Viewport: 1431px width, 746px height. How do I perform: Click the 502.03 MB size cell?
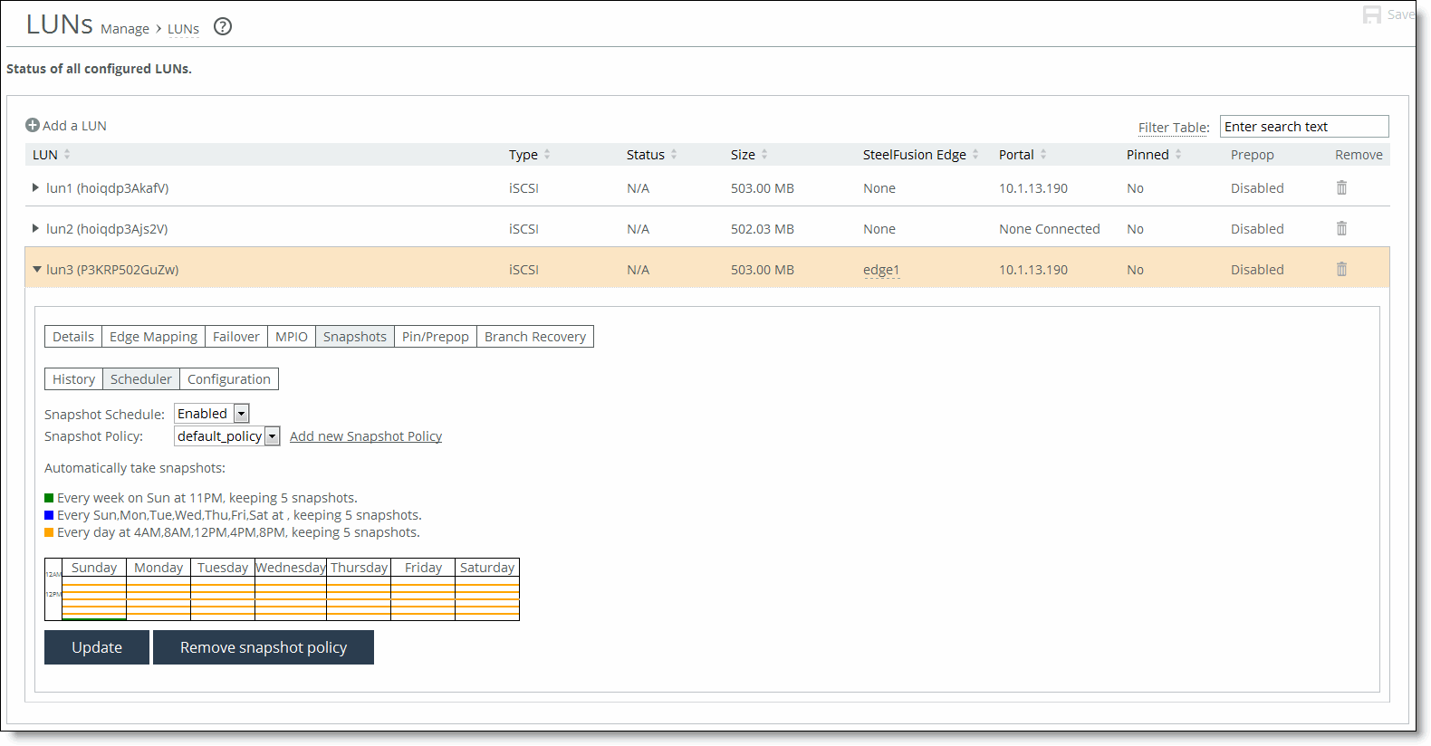[x=763, y=229]
